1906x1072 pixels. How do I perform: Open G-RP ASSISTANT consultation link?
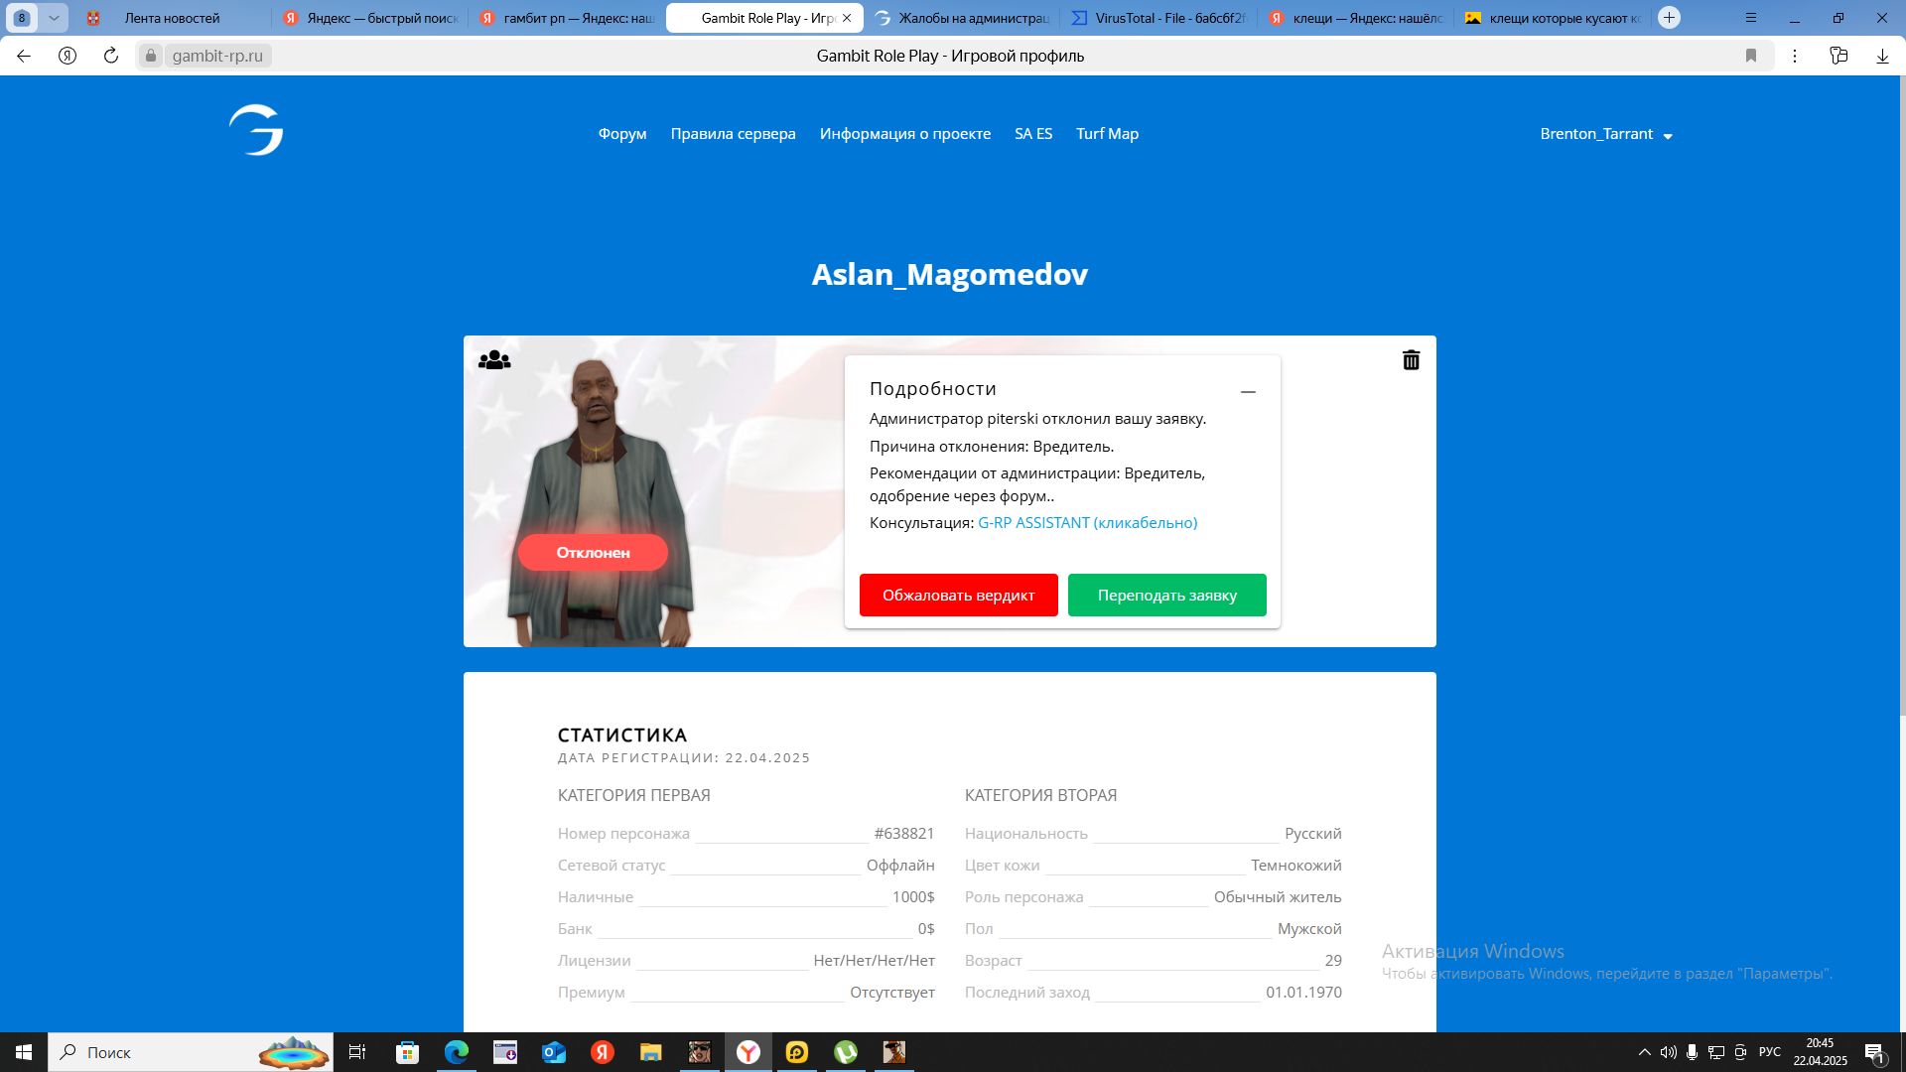pos(1087,523)
